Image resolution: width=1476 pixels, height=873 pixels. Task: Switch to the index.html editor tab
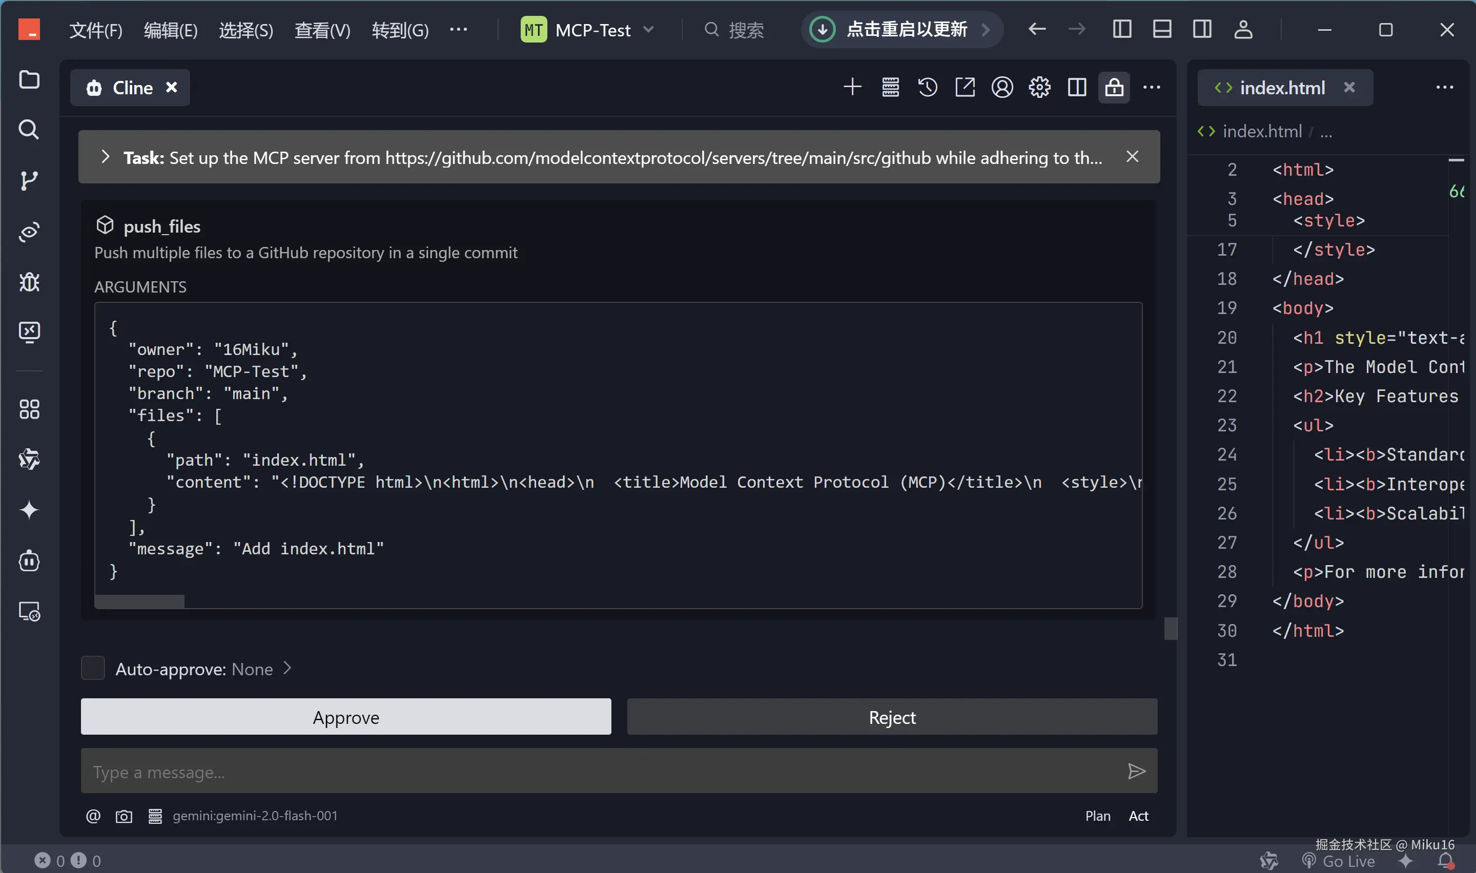click(x=1282, y=87)
